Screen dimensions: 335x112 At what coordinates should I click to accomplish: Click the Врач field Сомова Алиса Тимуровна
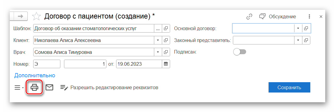tap(94, 52)
